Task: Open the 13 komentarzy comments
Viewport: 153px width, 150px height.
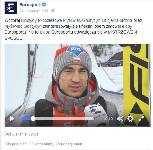Action: pyautogui.click(x=41, y=144)
